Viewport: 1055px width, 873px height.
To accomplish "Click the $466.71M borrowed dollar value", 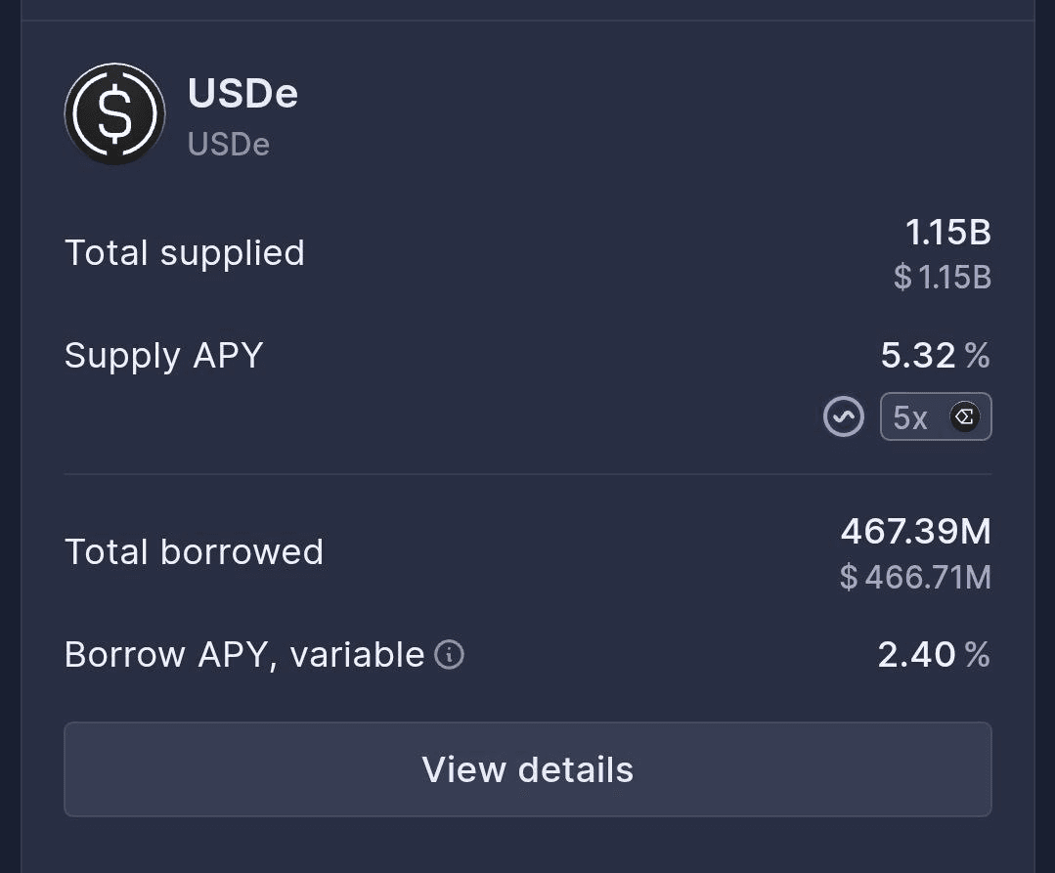I will point(915,577).
